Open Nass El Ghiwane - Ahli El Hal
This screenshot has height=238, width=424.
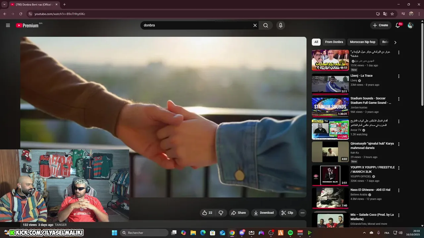tap(370, 190)
